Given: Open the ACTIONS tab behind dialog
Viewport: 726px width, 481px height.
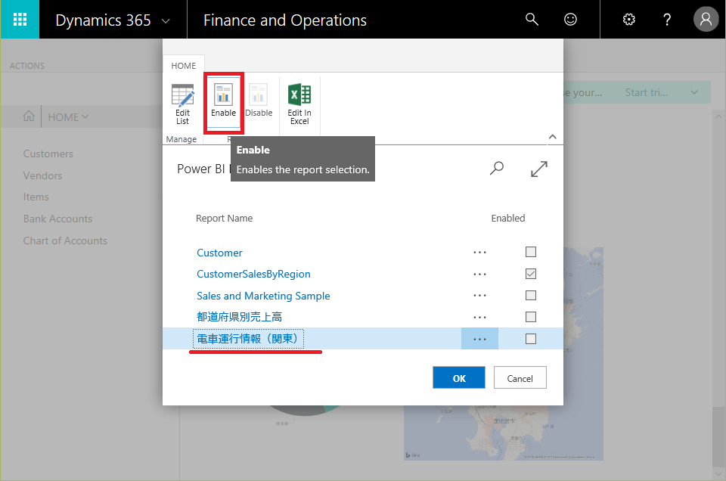Looking at the screenshot, I should point(27,66).
